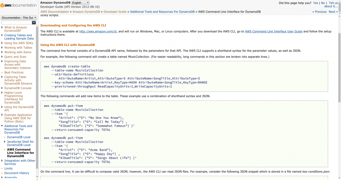Viewport: 341px width, 181px height.
Task: Click the Using the AWS CLI with DynamoDB heading
Action: [x=68, y=45]
